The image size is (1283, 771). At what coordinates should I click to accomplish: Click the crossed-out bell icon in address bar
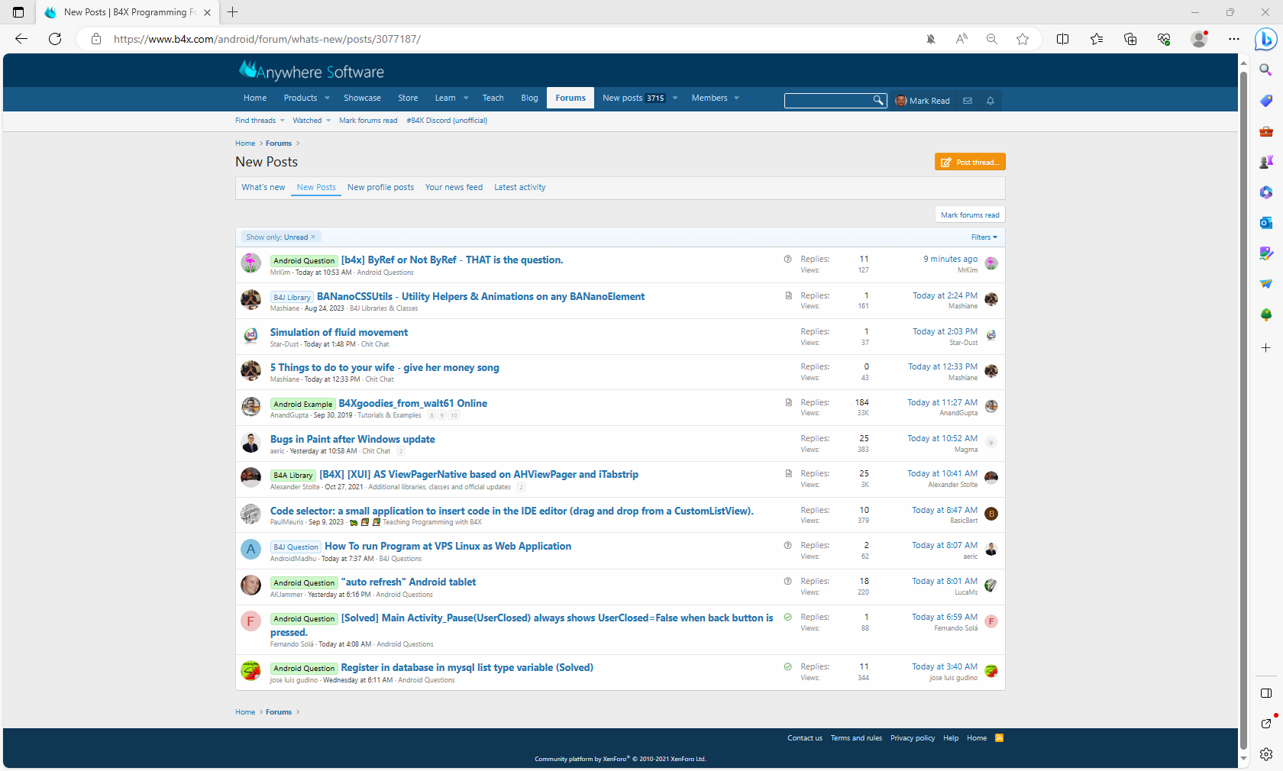pos(931,39)
